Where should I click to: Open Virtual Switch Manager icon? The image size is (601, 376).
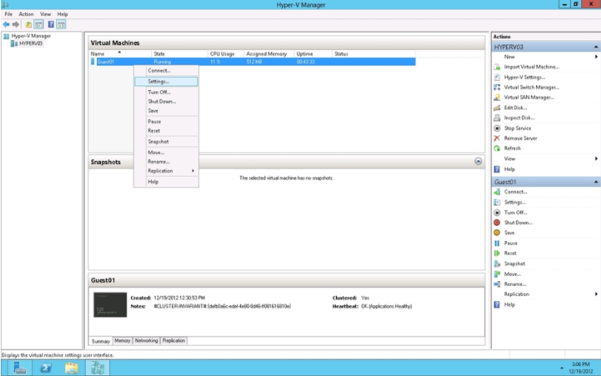pyautogui.click(x=497, y=87)
